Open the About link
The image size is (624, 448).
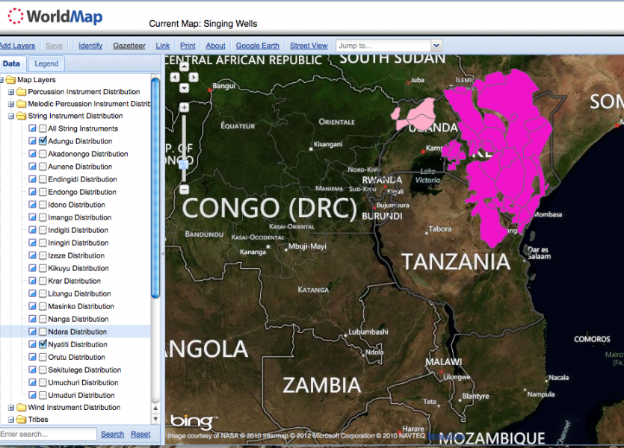(216, 46)
